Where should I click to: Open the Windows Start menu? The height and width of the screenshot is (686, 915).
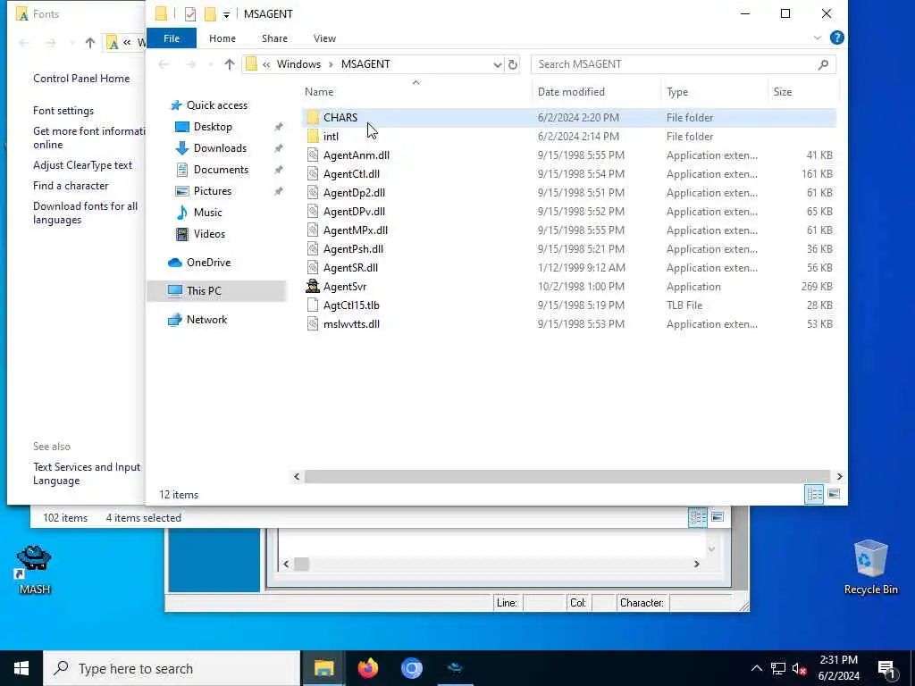click(21, 668)
